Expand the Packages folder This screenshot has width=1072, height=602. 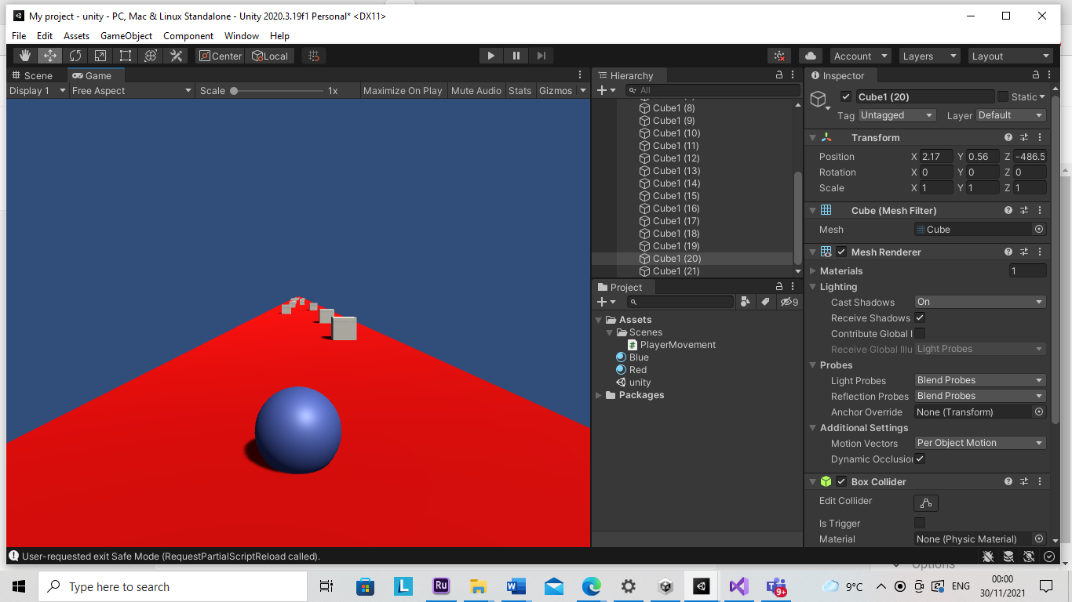(x=599, y=395)
